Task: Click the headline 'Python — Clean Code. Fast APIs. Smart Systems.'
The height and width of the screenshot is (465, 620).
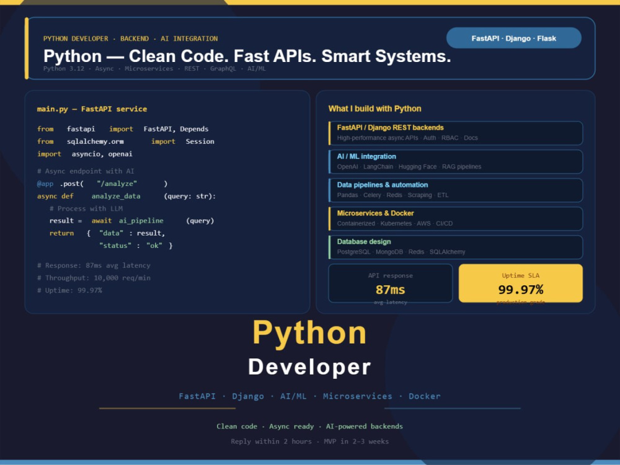Action: coord(247,56)
